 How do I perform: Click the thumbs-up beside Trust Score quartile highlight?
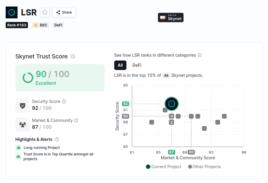pyautogui.click(x=18, y=155)
